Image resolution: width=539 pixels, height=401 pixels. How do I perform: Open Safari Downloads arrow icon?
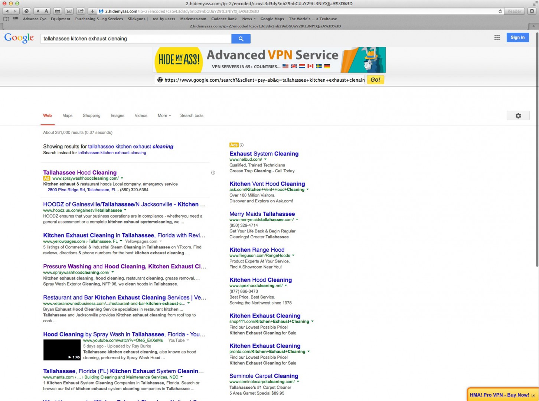coord(532,11)
